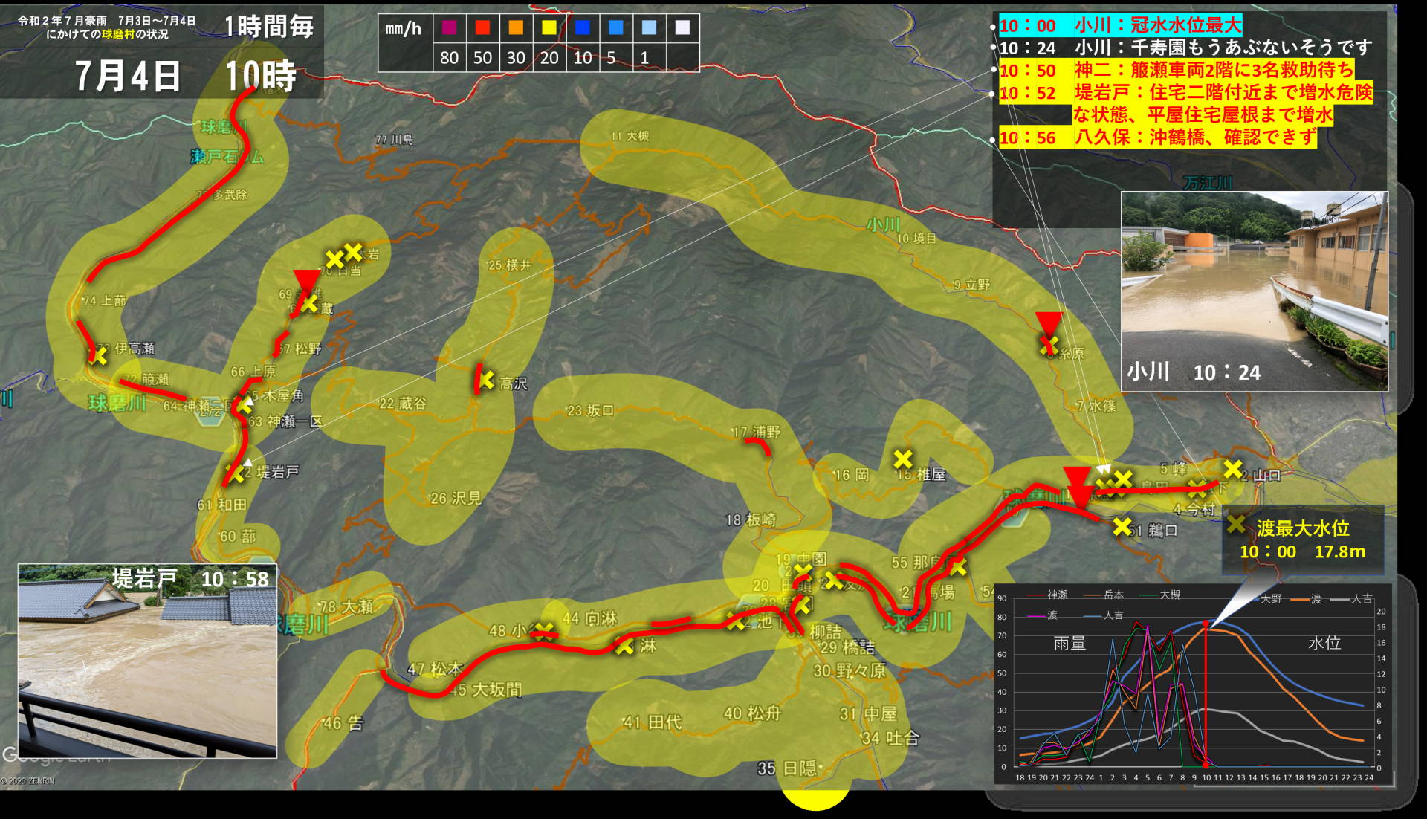Click the 25 横井 place label
Viewport: 1427px width, 819px height.
tap(510, 265)
